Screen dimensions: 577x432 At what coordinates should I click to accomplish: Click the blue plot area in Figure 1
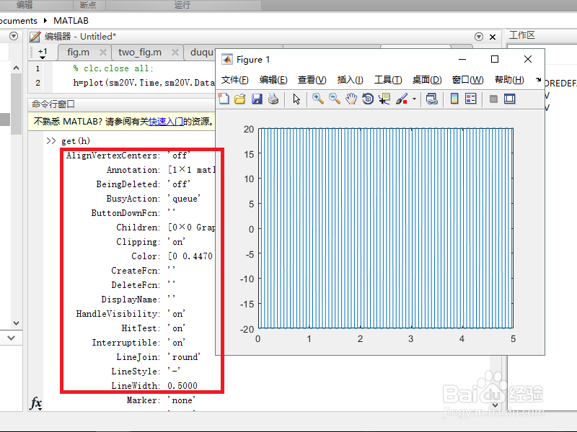(x=386, y=228)
